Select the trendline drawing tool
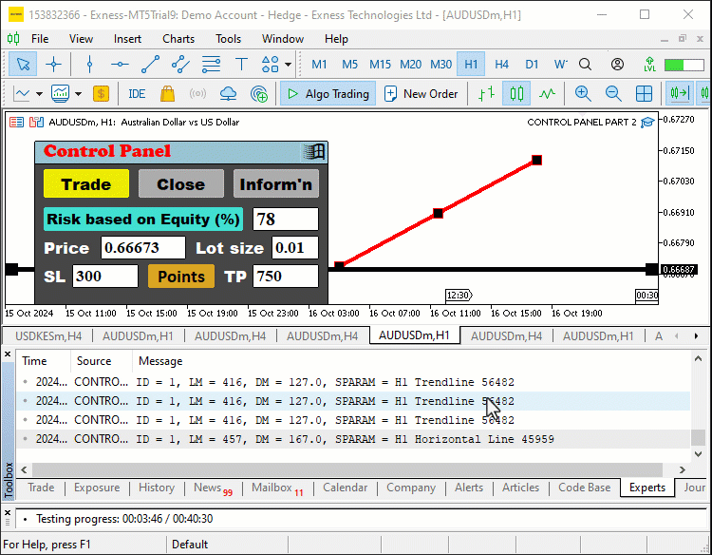Viewport: 712px width, 555px height. [150, 64]
